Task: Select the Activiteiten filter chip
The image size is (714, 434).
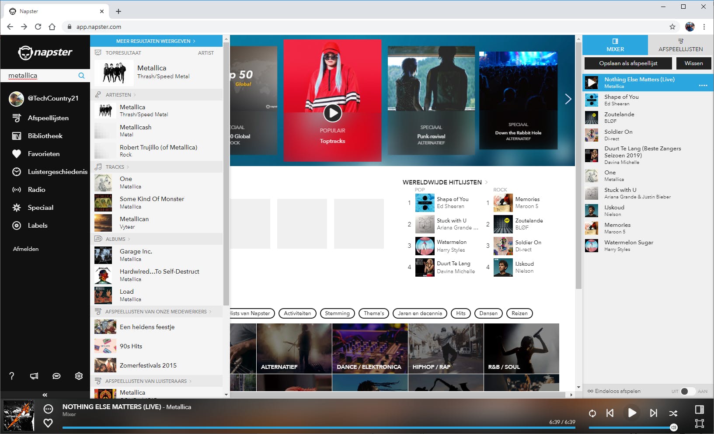Action: (297, 313)
